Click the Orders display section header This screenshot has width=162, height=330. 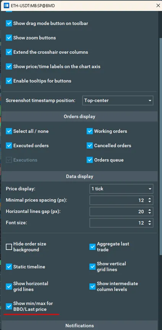79,116
